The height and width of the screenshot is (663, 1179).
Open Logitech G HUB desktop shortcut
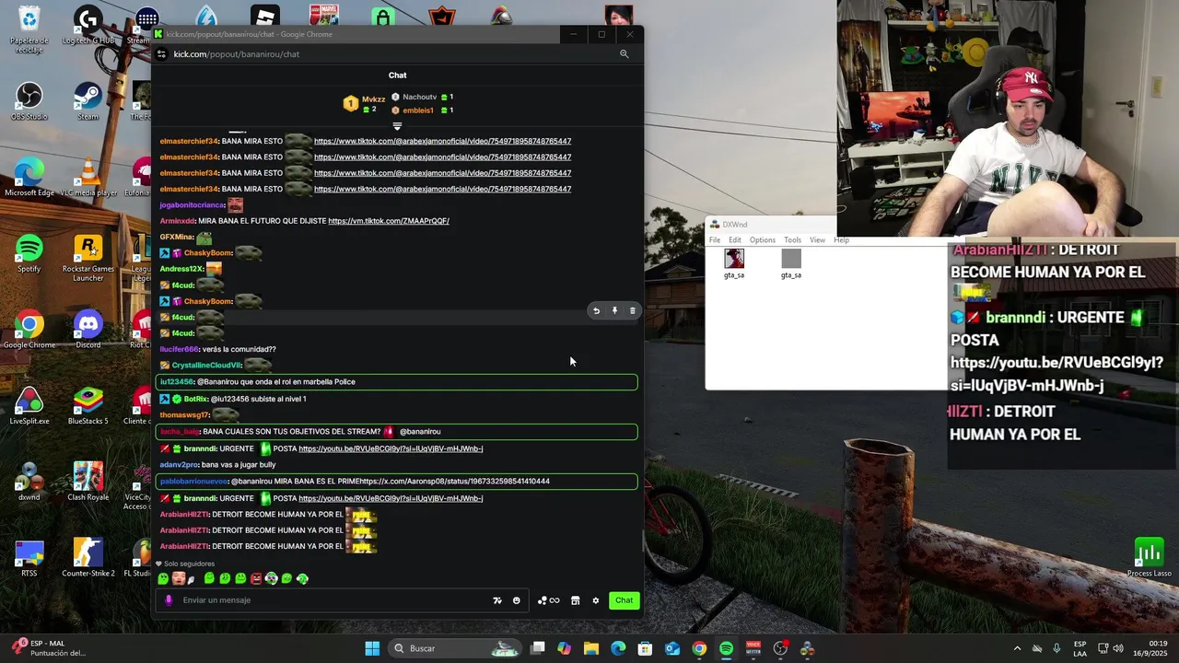(x=88, y=26)
